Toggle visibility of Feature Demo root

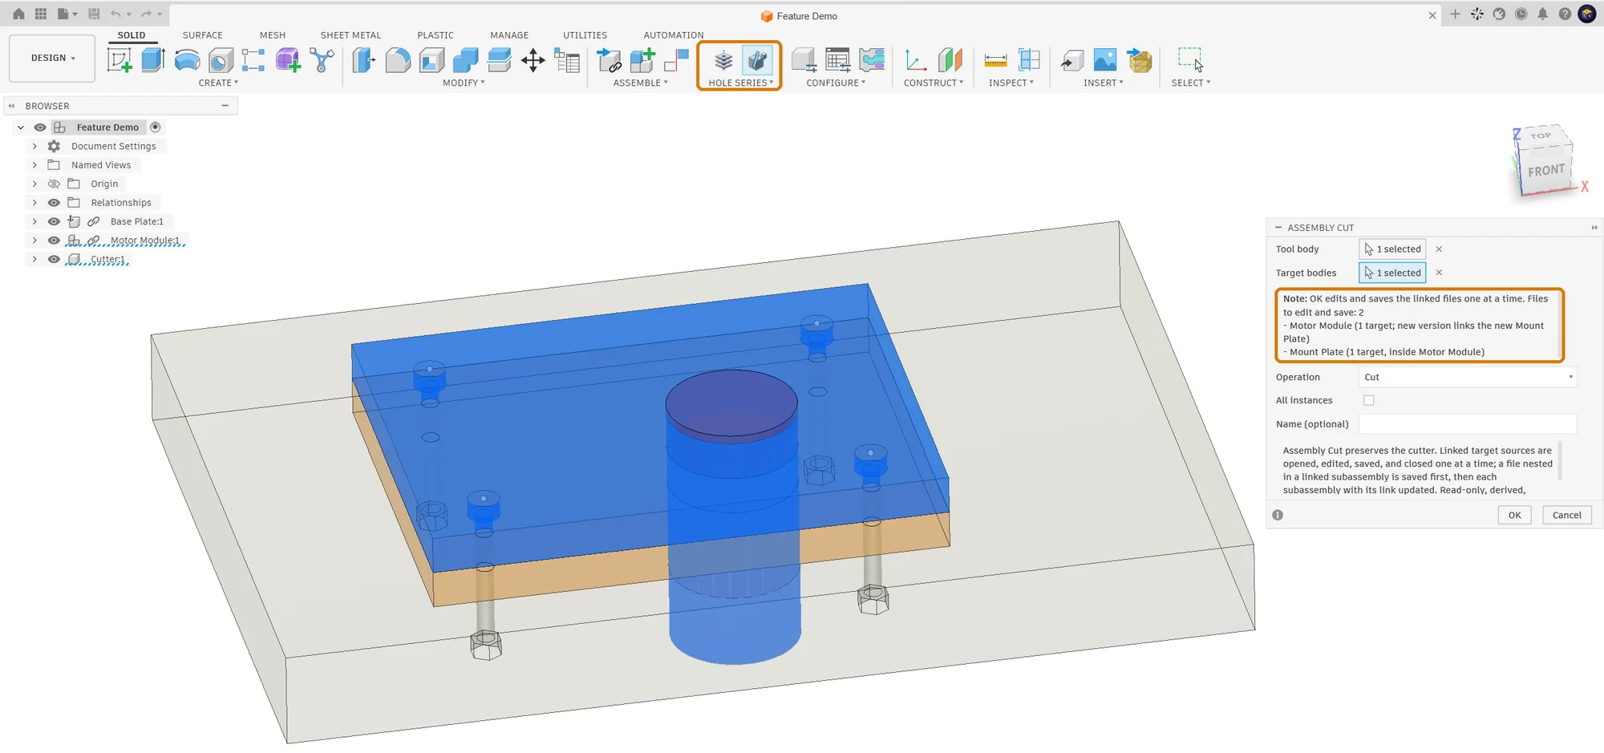[x=40, y=128]
